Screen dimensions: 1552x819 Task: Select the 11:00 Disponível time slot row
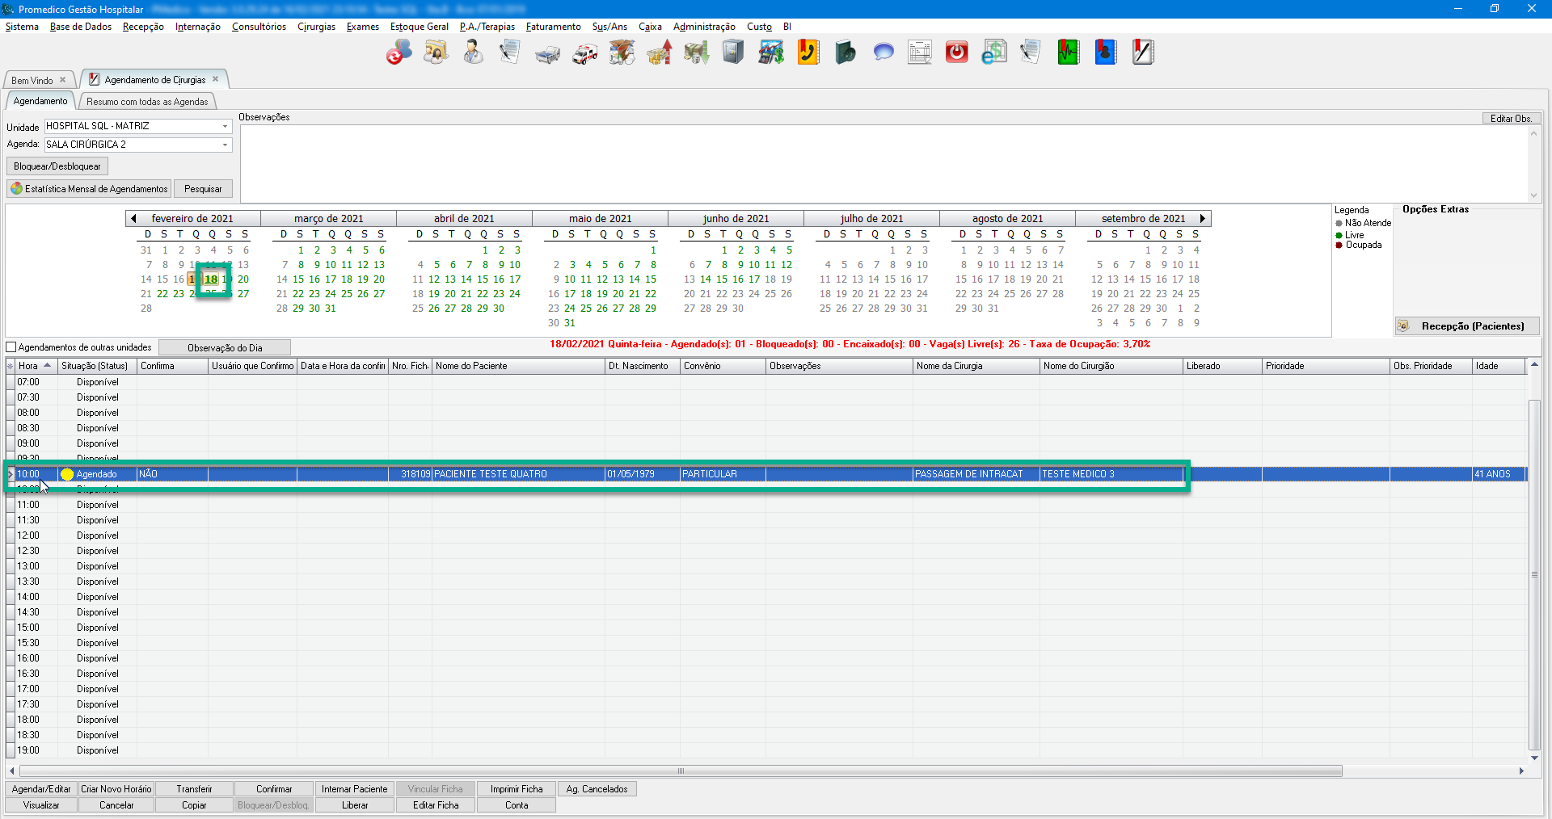[97, 505]
